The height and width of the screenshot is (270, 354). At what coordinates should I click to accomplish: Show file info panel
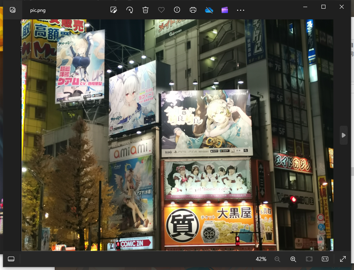click(x=177, y=10)
